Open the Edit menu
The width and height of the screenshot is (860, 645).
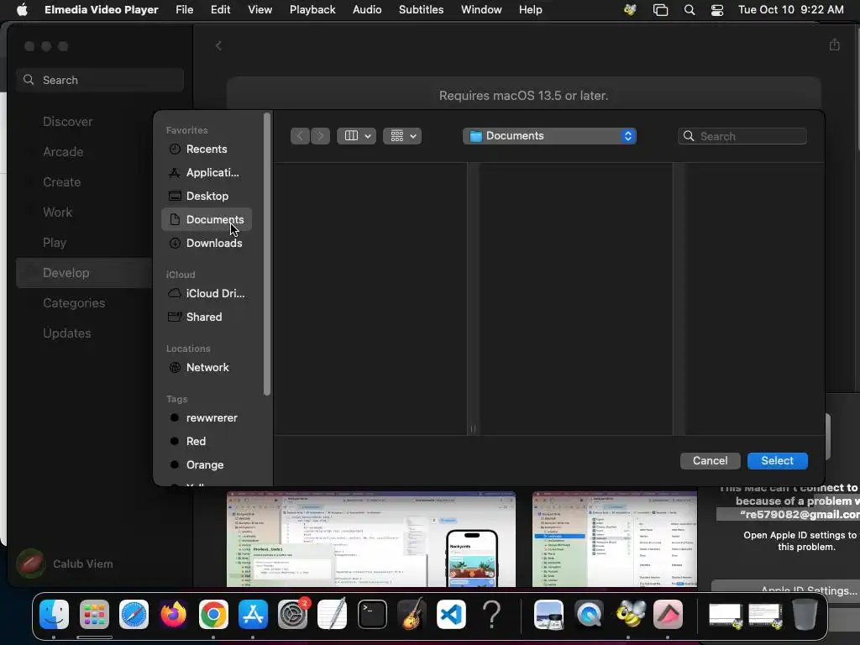pyautogui.click(x=221, y=10)
